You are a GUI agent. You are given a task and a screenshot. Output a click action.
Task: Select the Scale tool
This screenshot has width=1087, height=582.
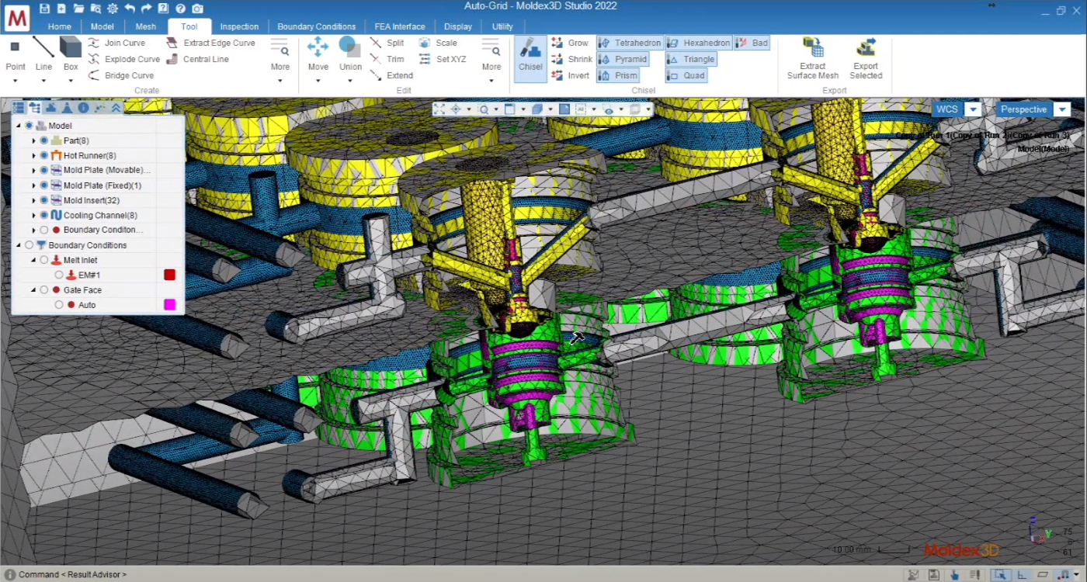[x=438, y=43]
